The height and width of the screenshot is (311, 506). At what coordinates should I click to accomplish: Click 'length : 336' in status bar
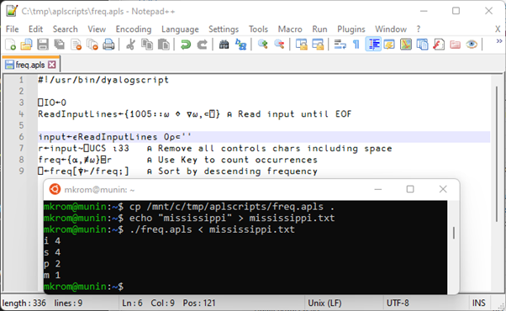click(x=24, y=303)
